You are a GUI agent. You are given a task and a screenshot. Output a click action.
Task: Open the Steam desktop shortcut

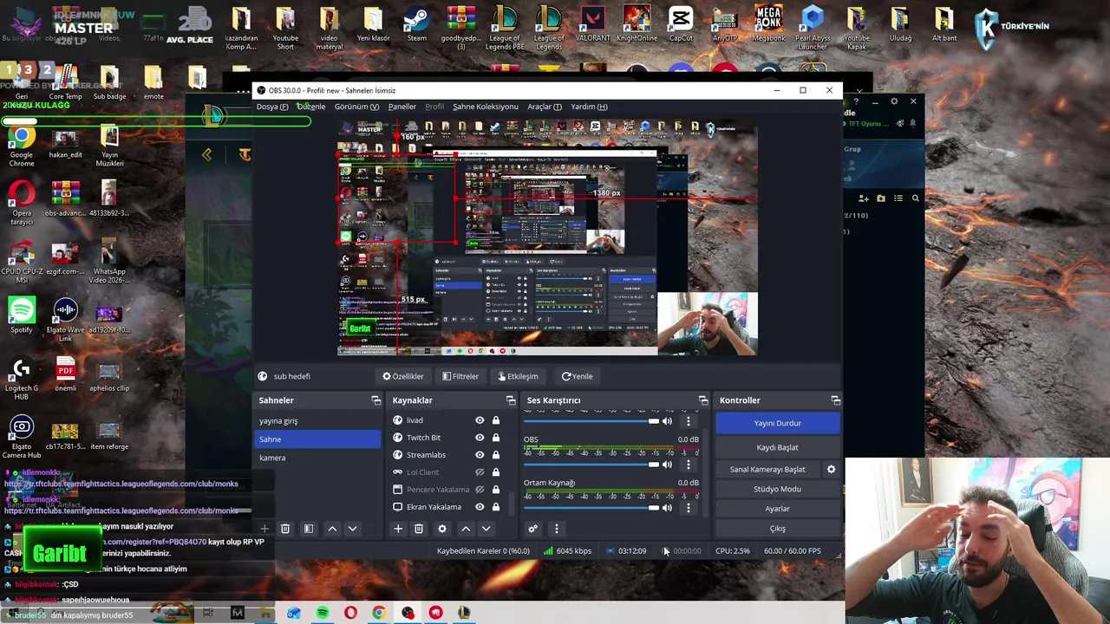point(416,26)
